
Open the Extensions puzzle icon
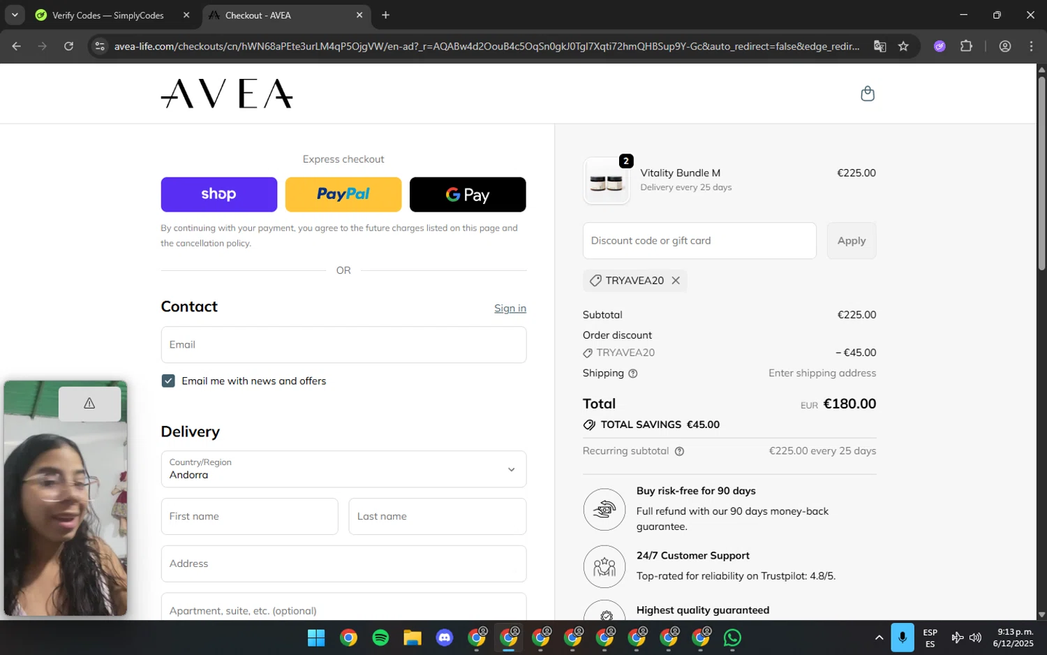coord(966,46)
